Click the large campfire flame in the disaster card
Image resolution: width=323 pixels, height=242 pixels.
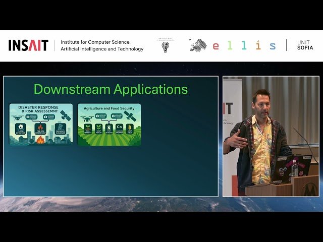40,140
